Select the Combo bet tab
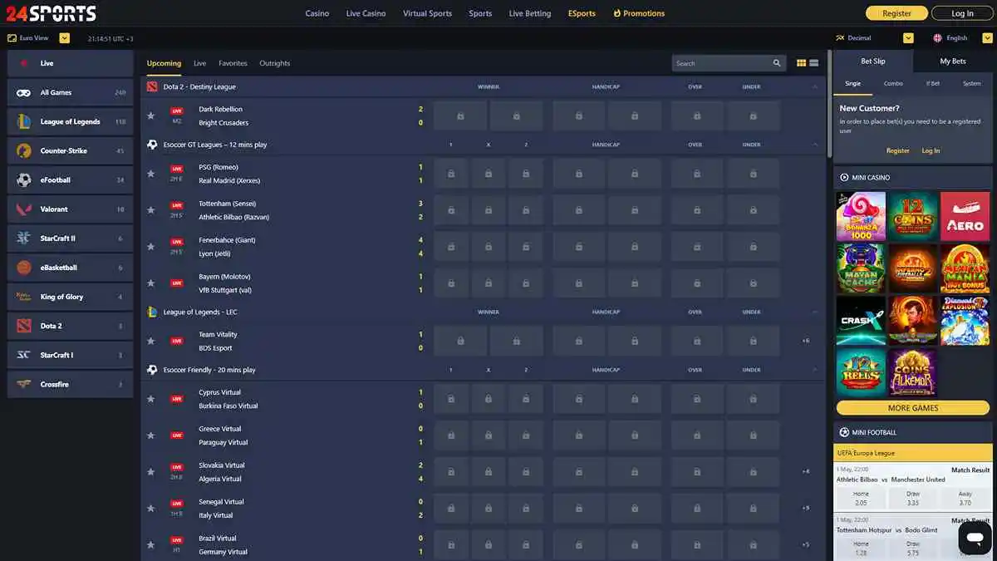 pos(893,83)
